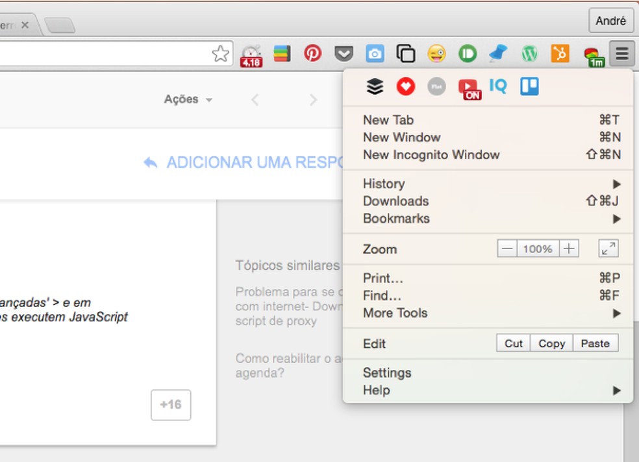Viewport: 639px width, 462px height.
Task: Go to previous topic arrow
Action: click(255, 100)
